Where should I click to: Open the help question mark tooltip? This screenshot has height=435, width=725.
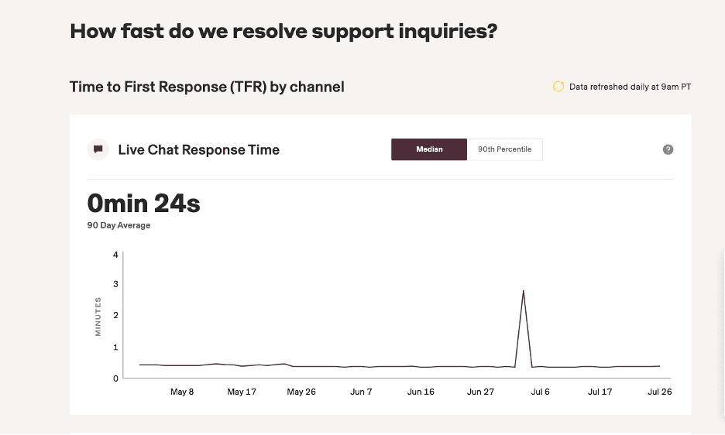[668, 149]
